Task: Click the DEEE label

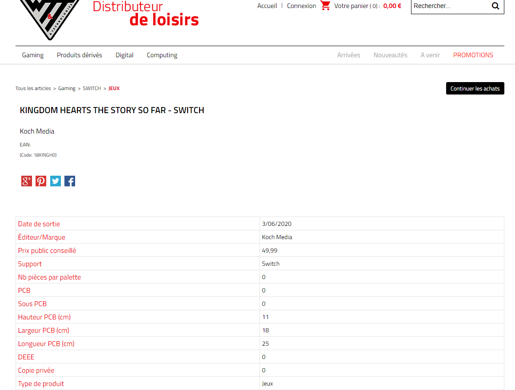Action: [x=26, y=357]
